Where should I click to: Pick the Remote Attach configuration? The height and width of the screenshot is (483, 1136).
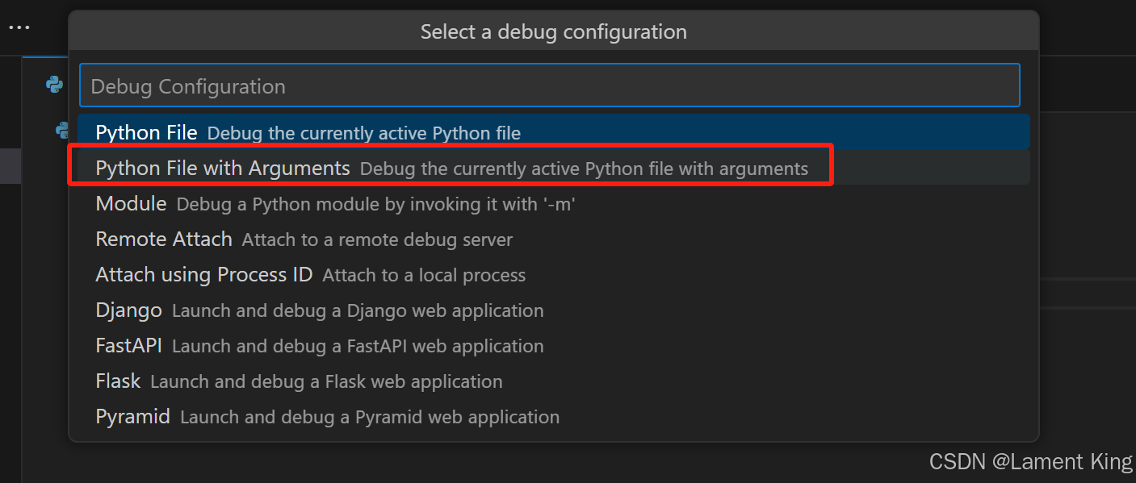point(164,239)
